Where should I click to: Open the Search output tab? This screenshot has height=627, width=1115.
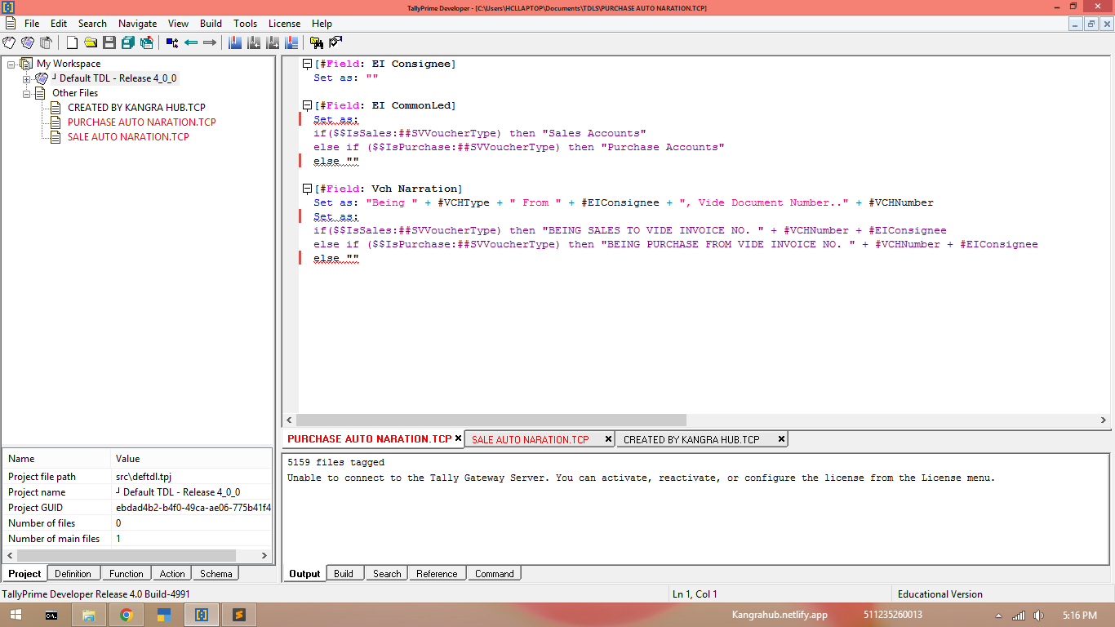point(387,574)
